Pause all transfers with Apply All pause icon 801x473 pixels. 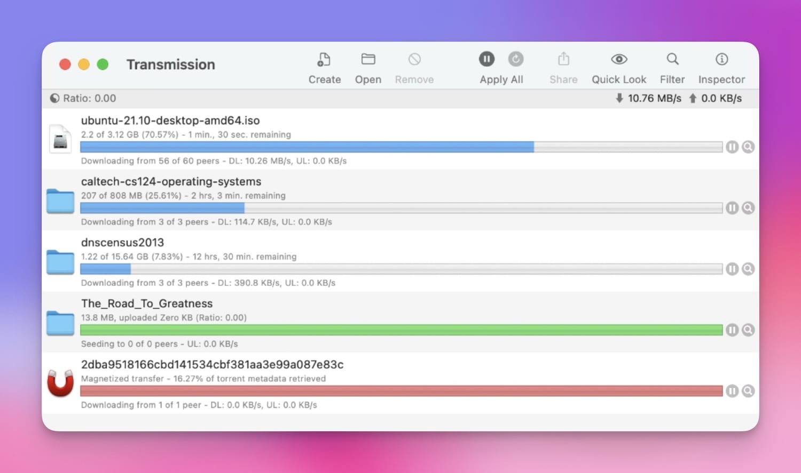click(486, 59)
